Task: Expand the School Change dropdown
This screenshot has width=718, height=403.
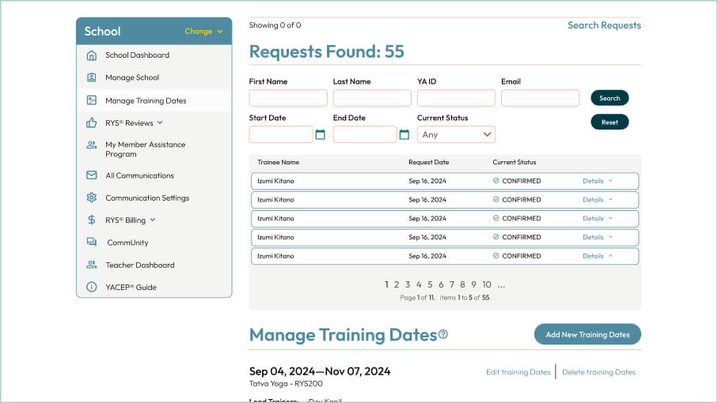Action: tap(203, 32)
